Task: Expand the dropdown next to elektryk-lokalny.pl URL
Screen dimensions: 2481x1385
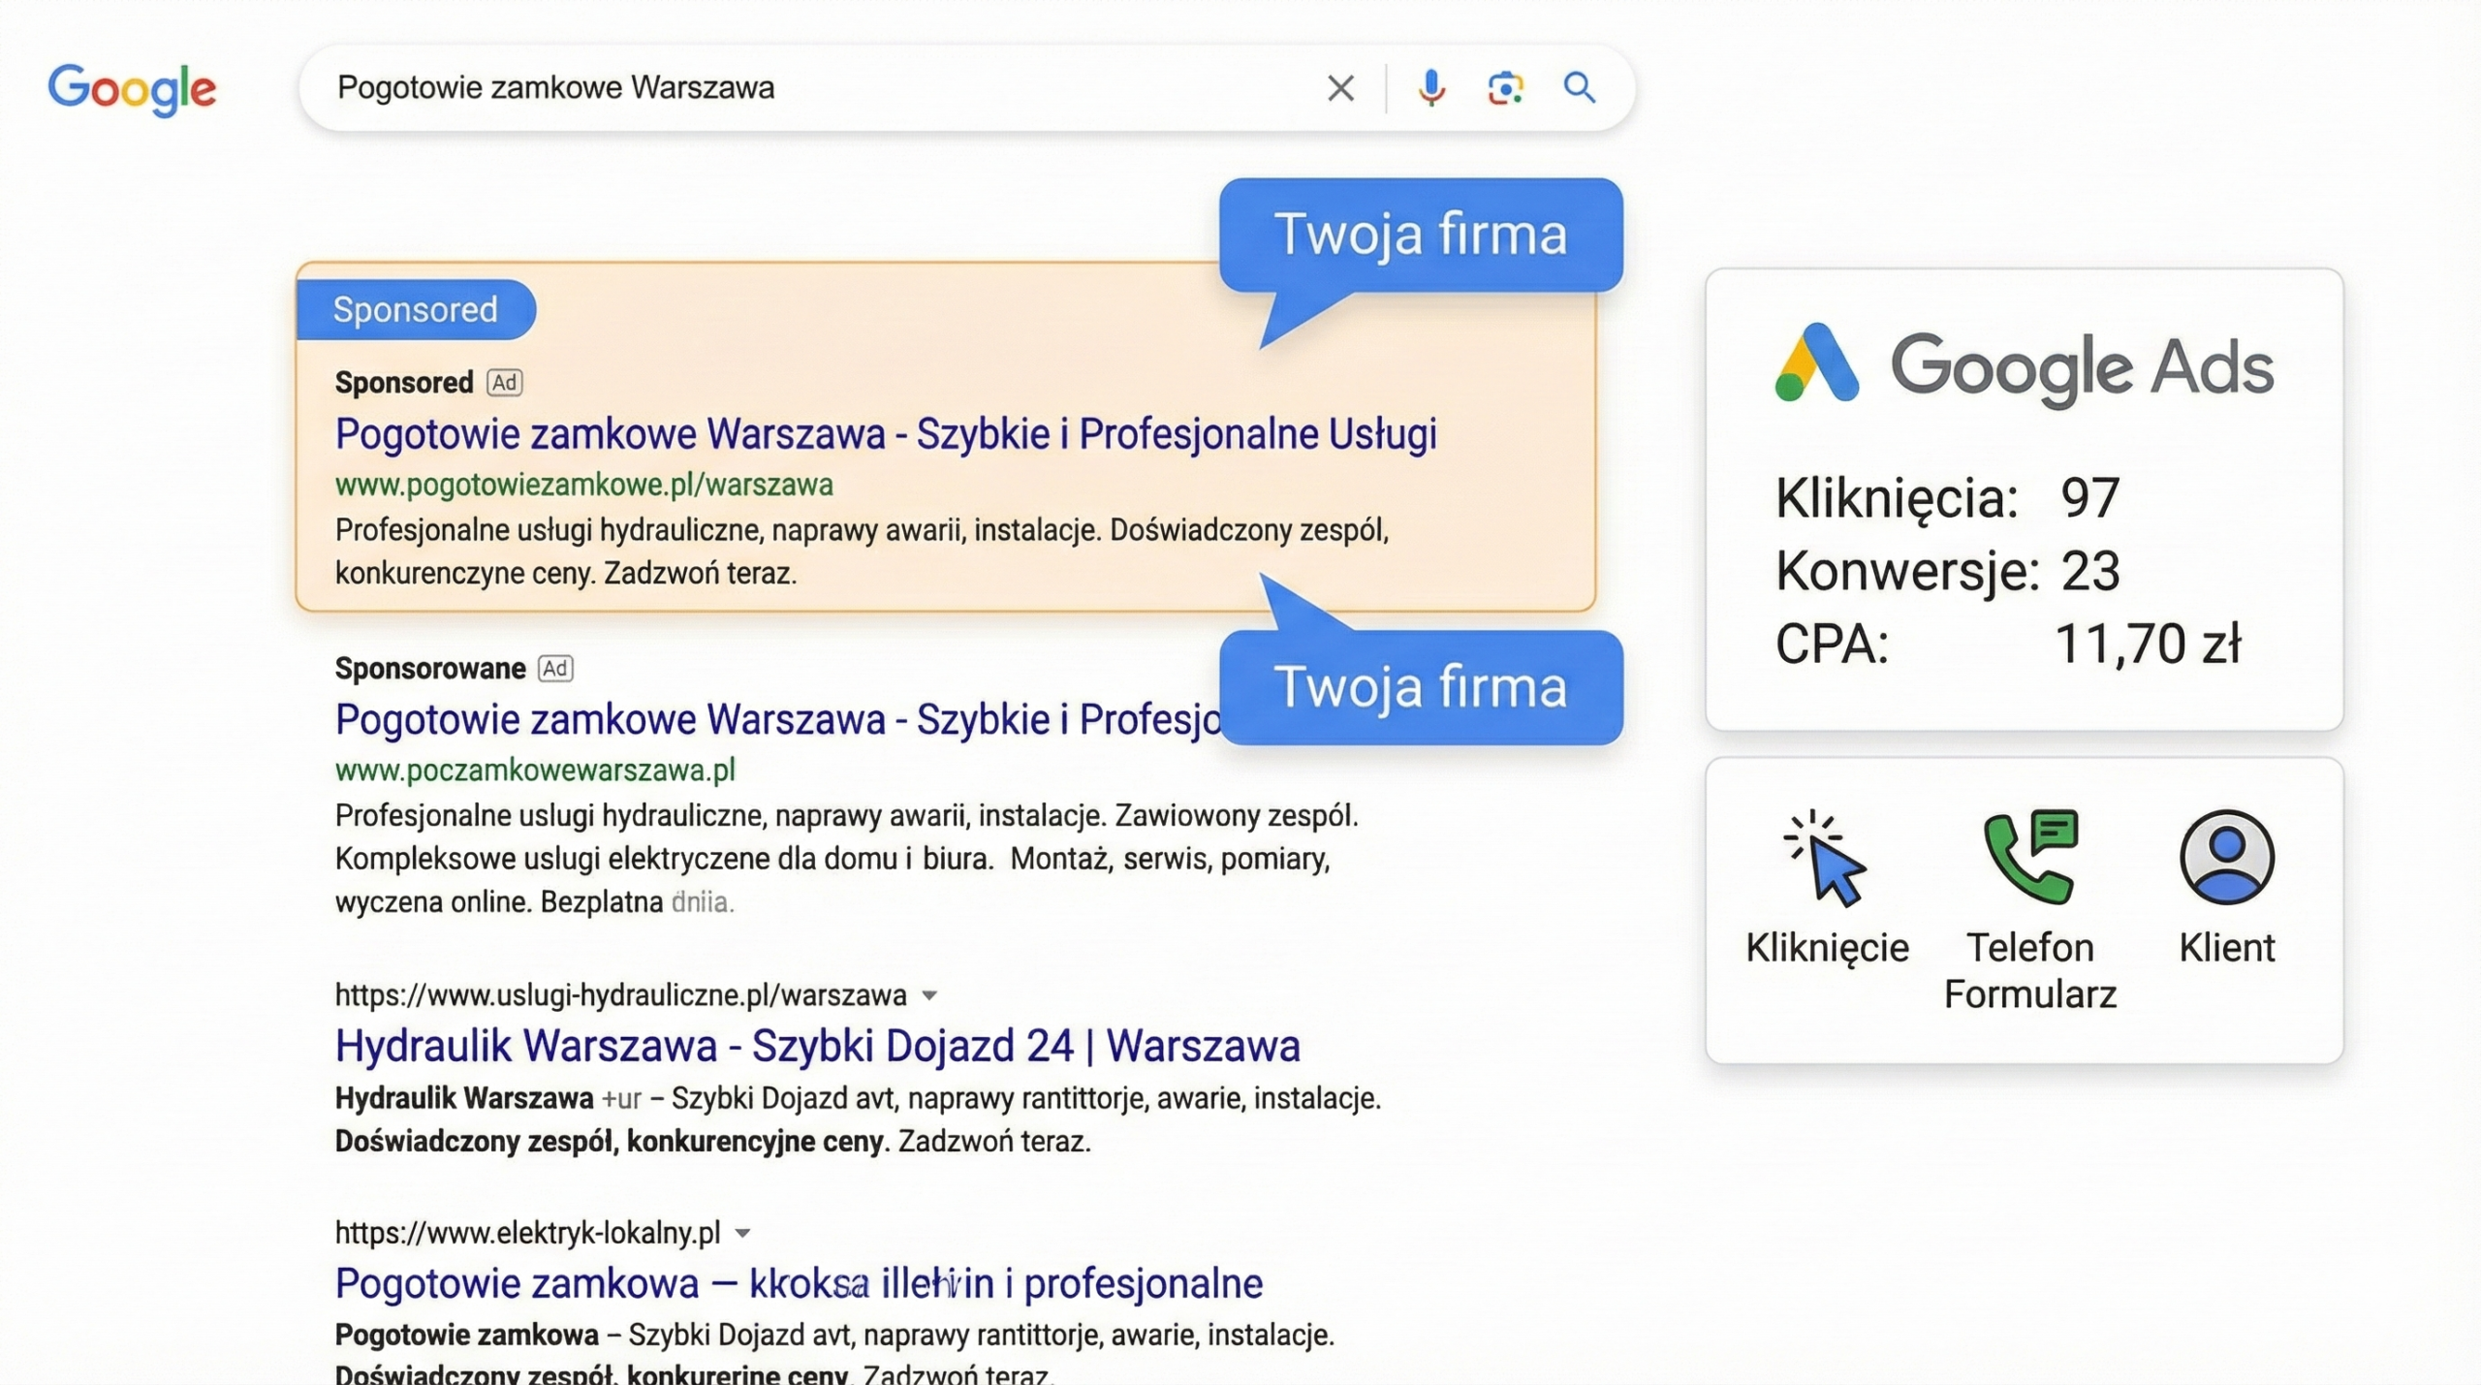Action: point(742,1231)
